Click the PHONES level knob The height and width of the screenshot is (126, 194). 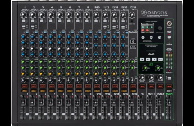[160, 77]
